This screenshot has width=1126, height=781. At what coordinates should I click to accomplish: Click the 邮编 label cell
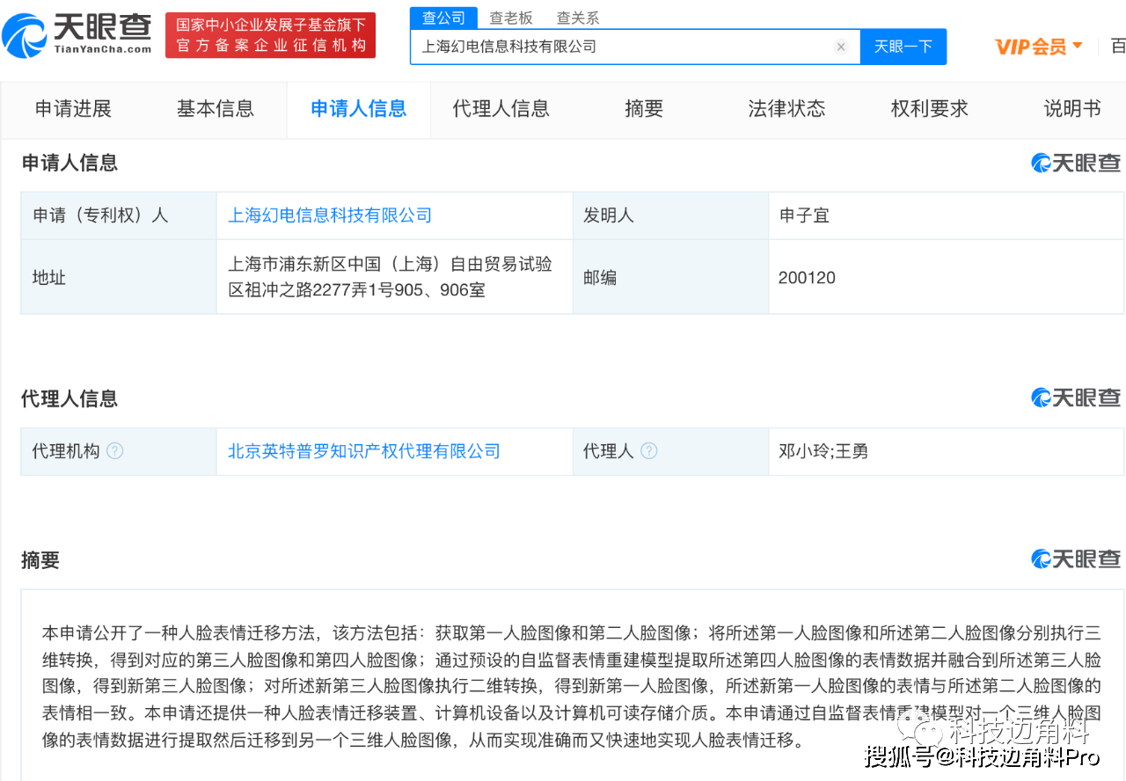click(670, 277)
